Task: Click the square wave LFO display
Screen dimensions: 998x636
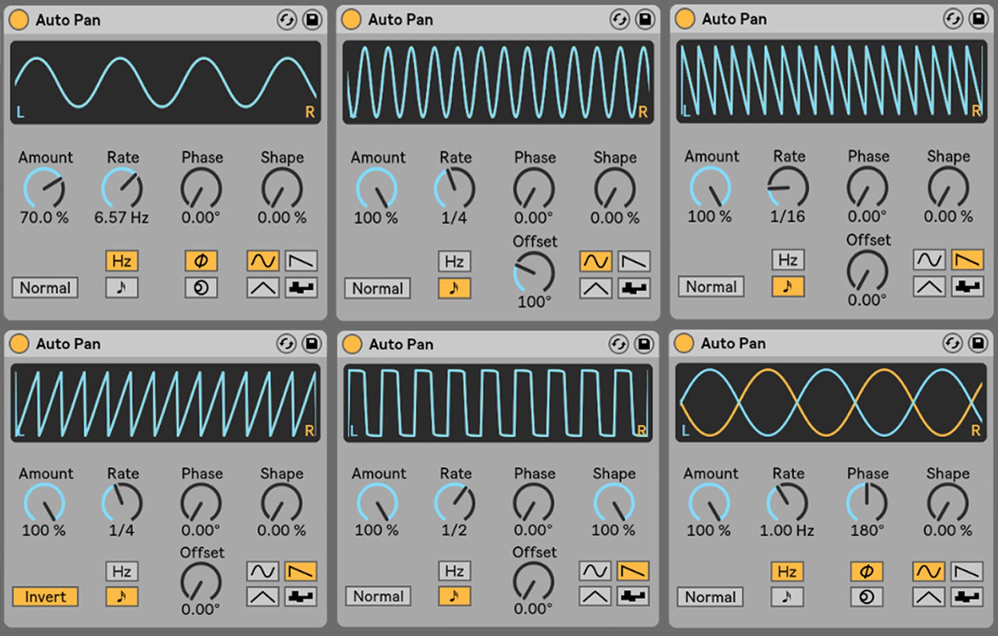Action: tap(498, 403)
